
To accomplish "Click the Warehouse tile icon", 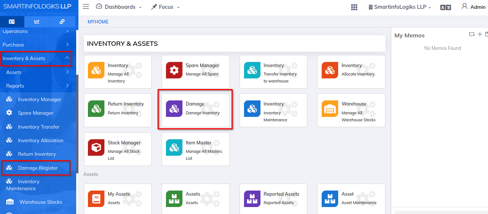I will (x=330, y=109).
